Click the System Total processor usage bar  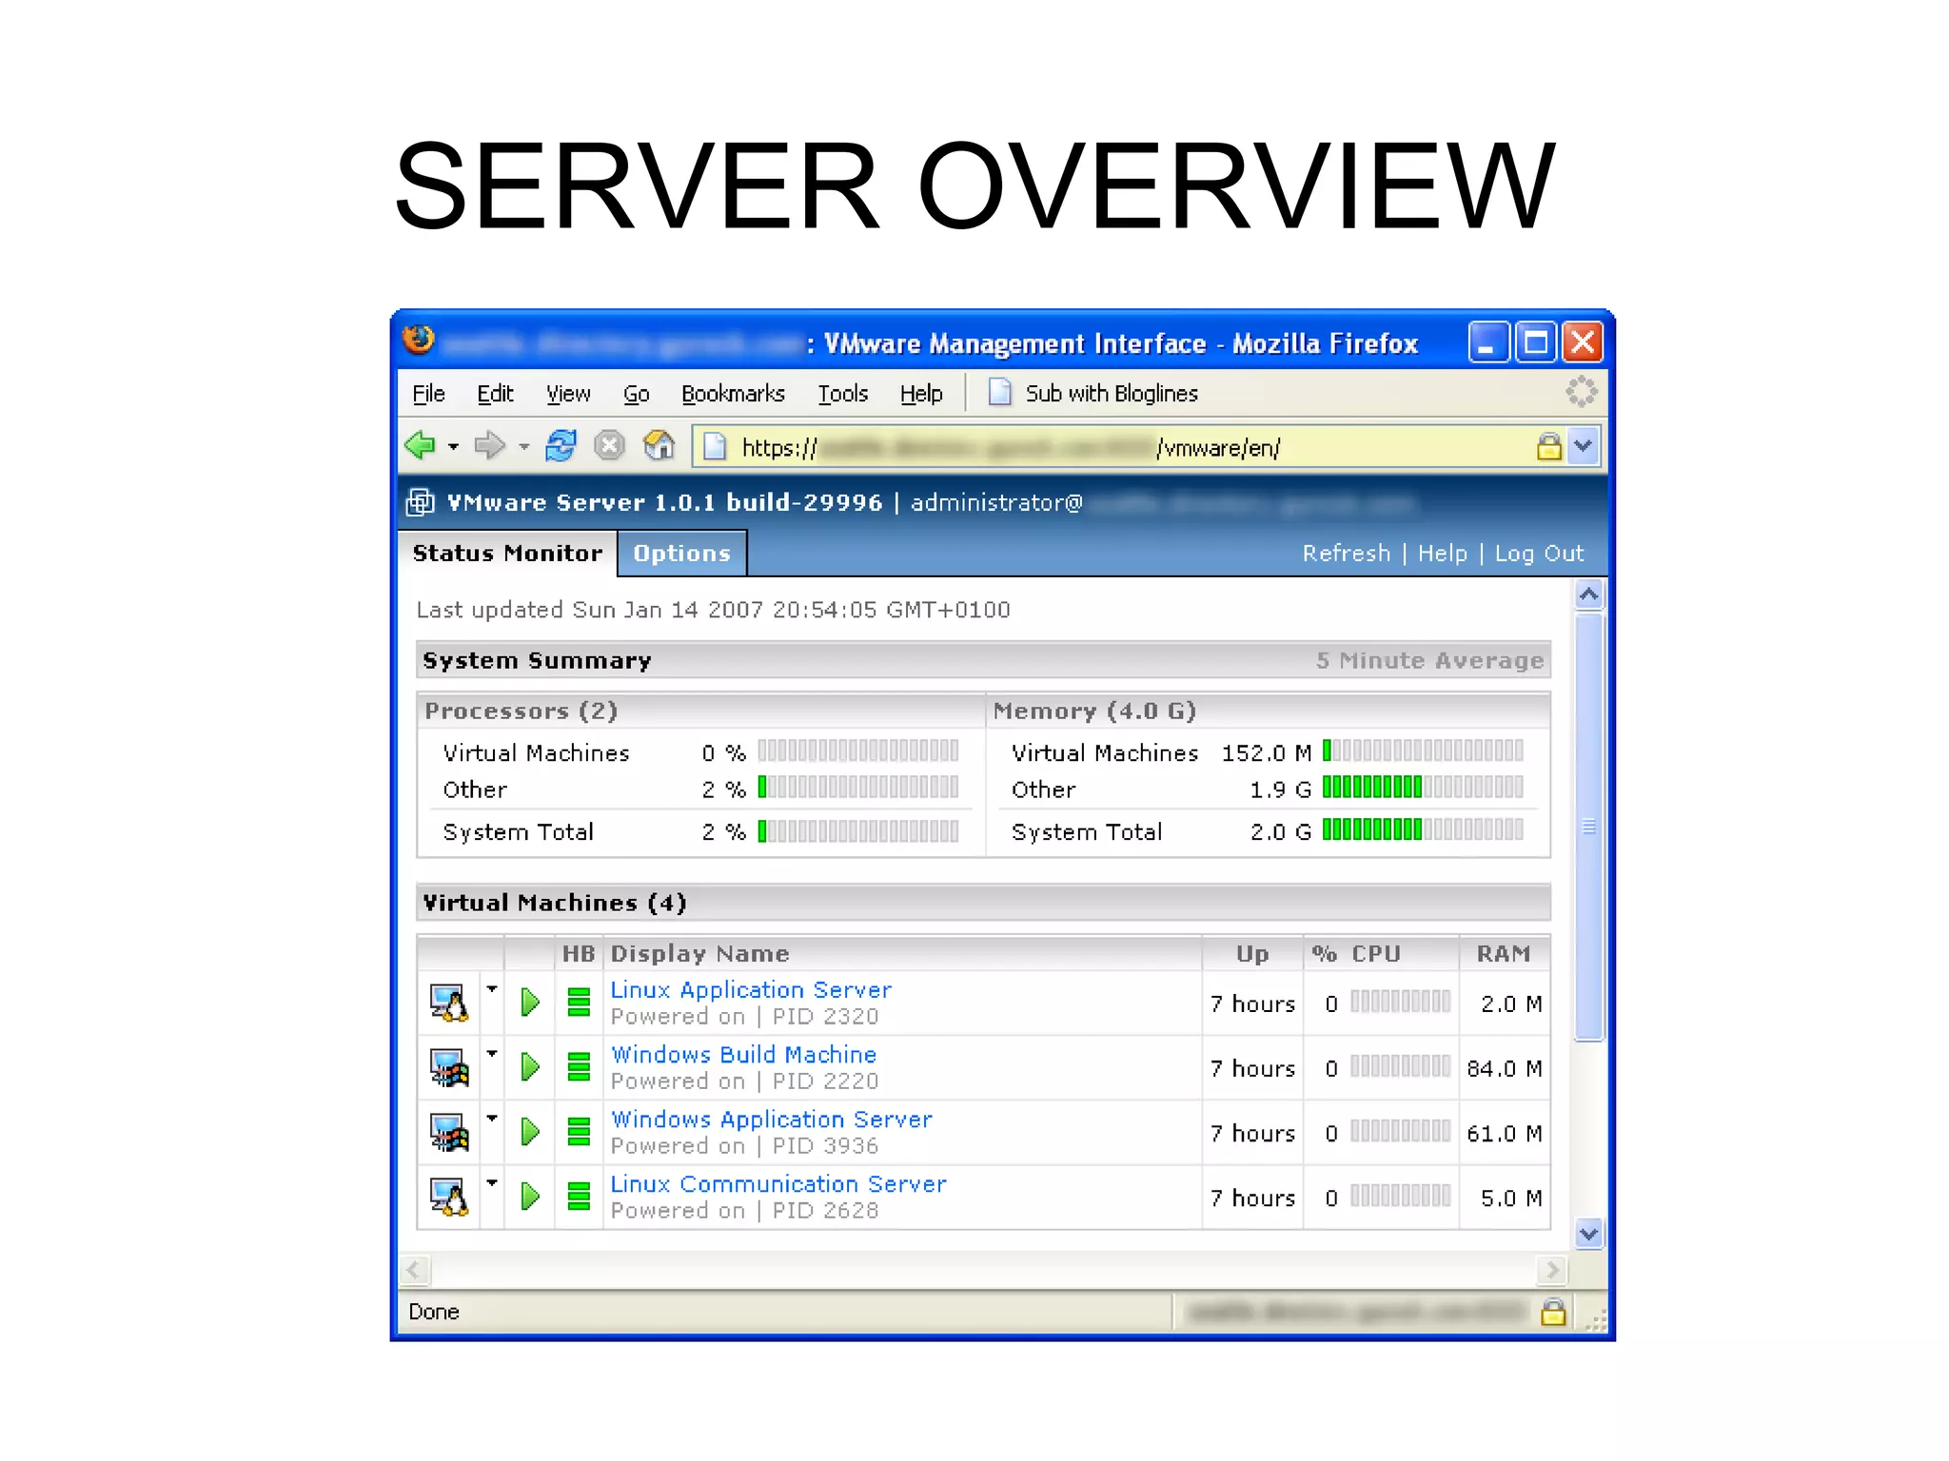pyautogui.click(x=857, y=831)
